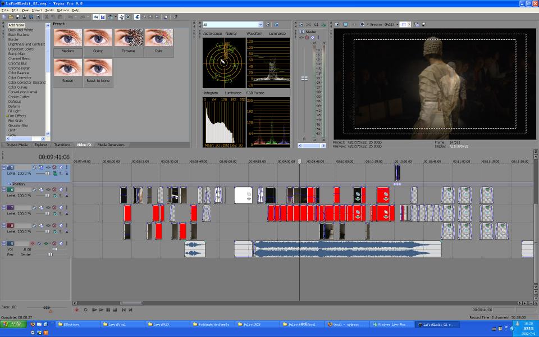Click the Play button in transport bar
Viewport: 539px width, 337px height.
102,309
